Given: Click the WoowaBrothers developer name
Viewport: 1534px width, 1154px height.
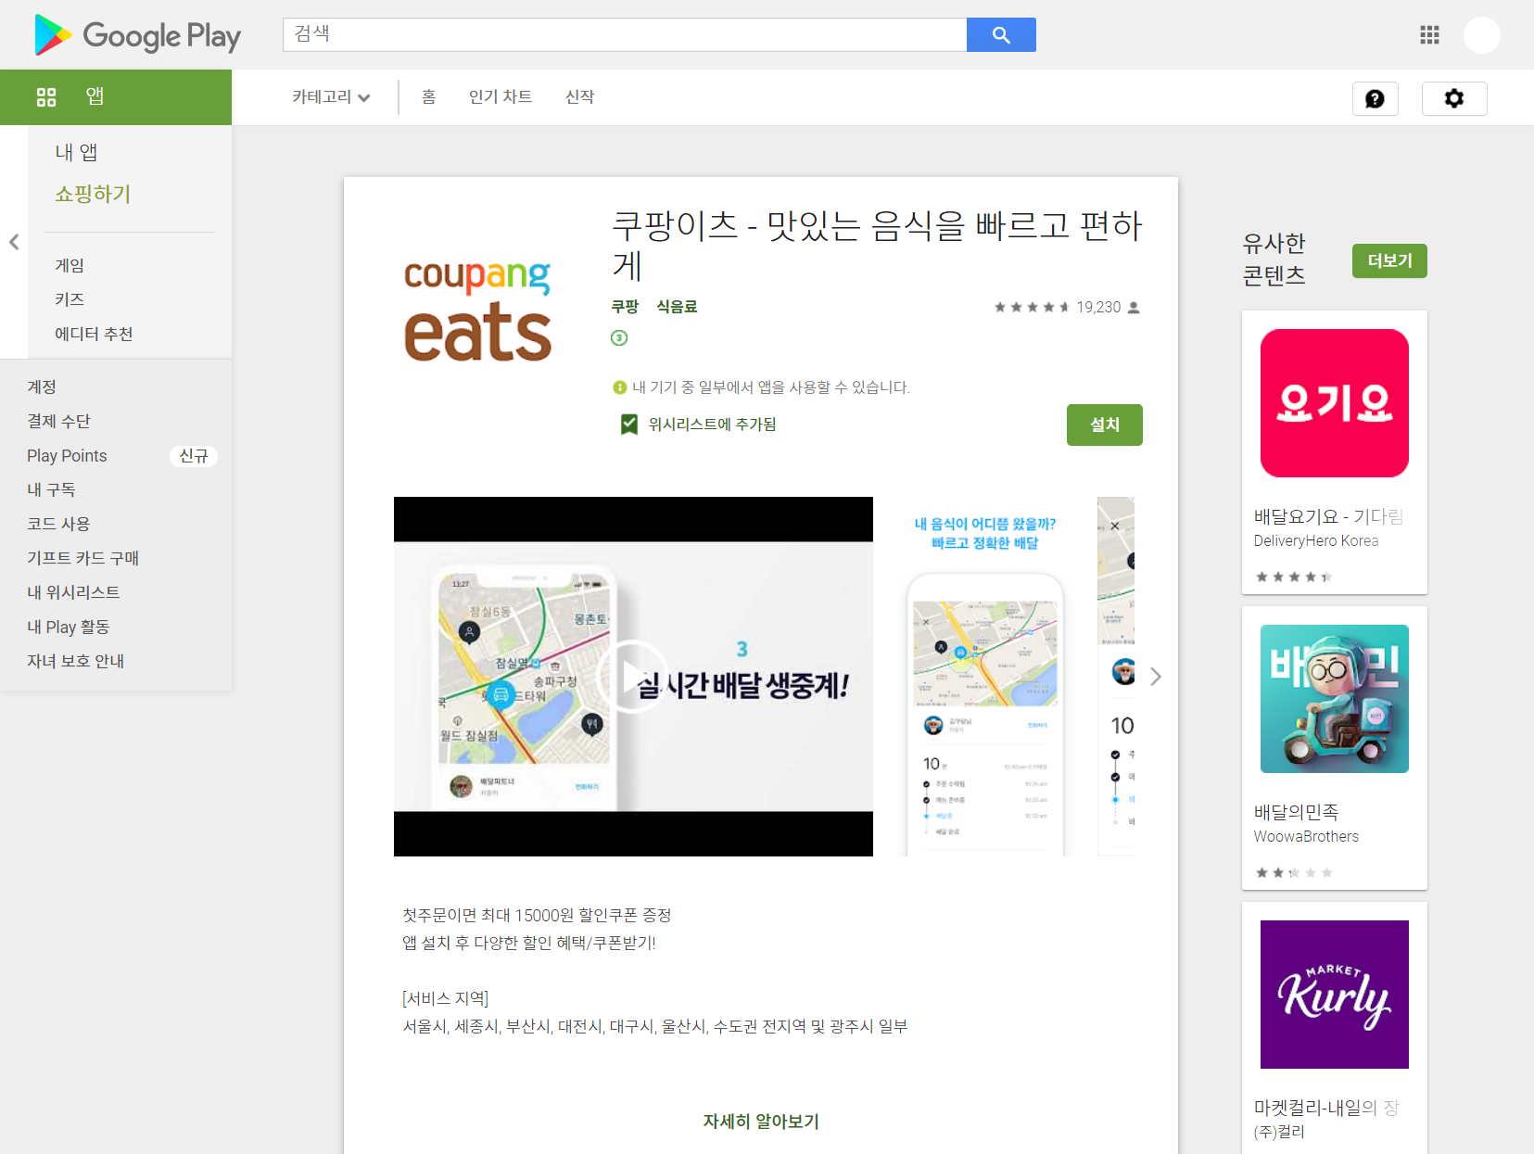Looking at the screenshot, I should (x=1306, y=837).
